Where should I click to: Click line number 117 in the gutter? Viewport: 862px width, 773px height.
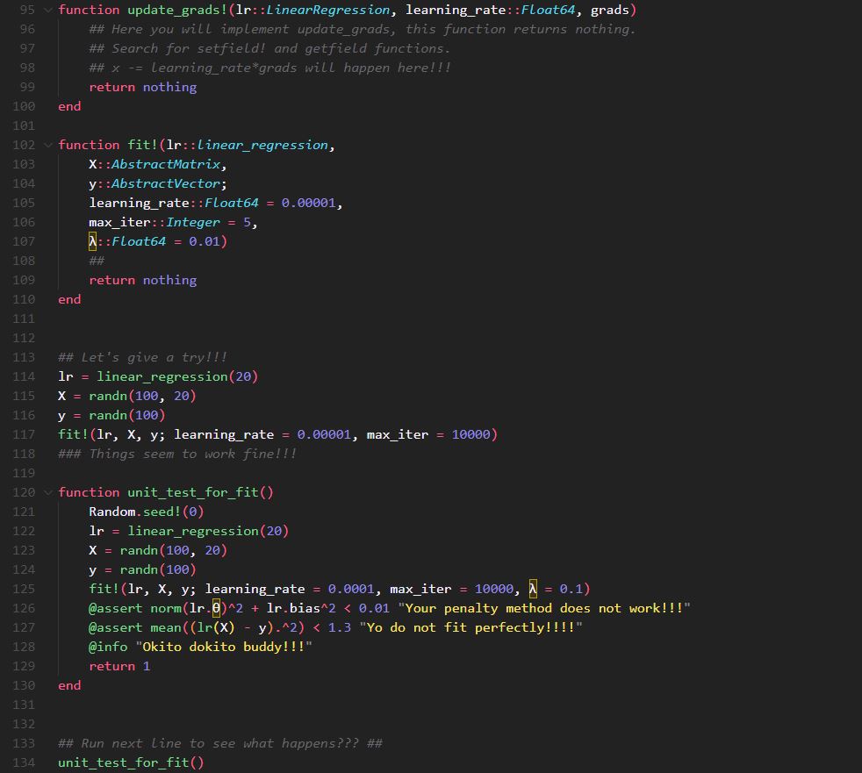24,434
